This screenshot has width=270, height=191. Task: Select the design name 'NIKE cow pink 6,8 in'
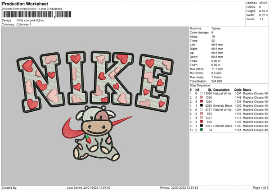pos(30,20)
